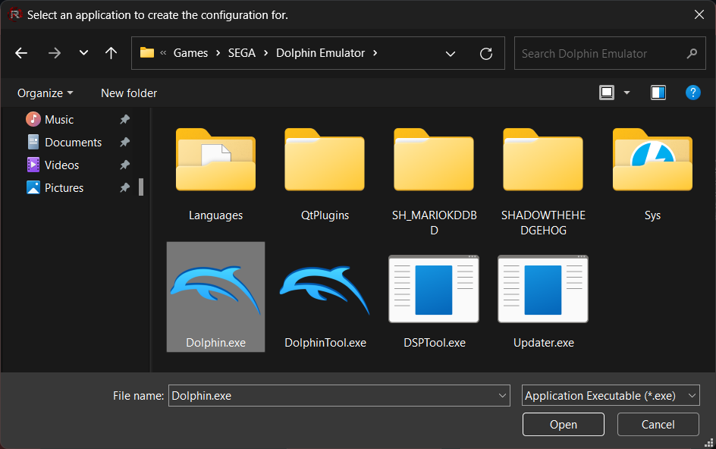Toggle the preview pane icon

click(658, 93)
